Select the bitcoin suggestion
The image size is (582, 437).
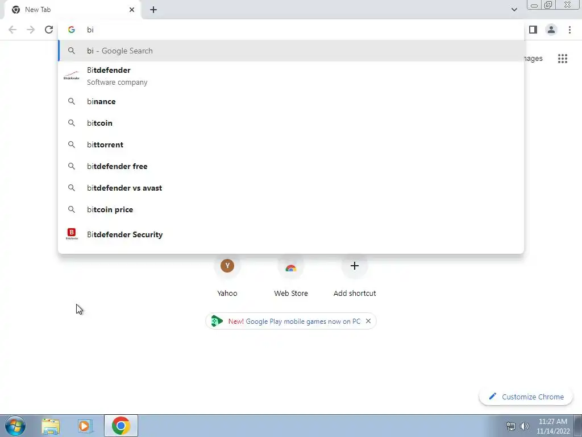point(291,123)
